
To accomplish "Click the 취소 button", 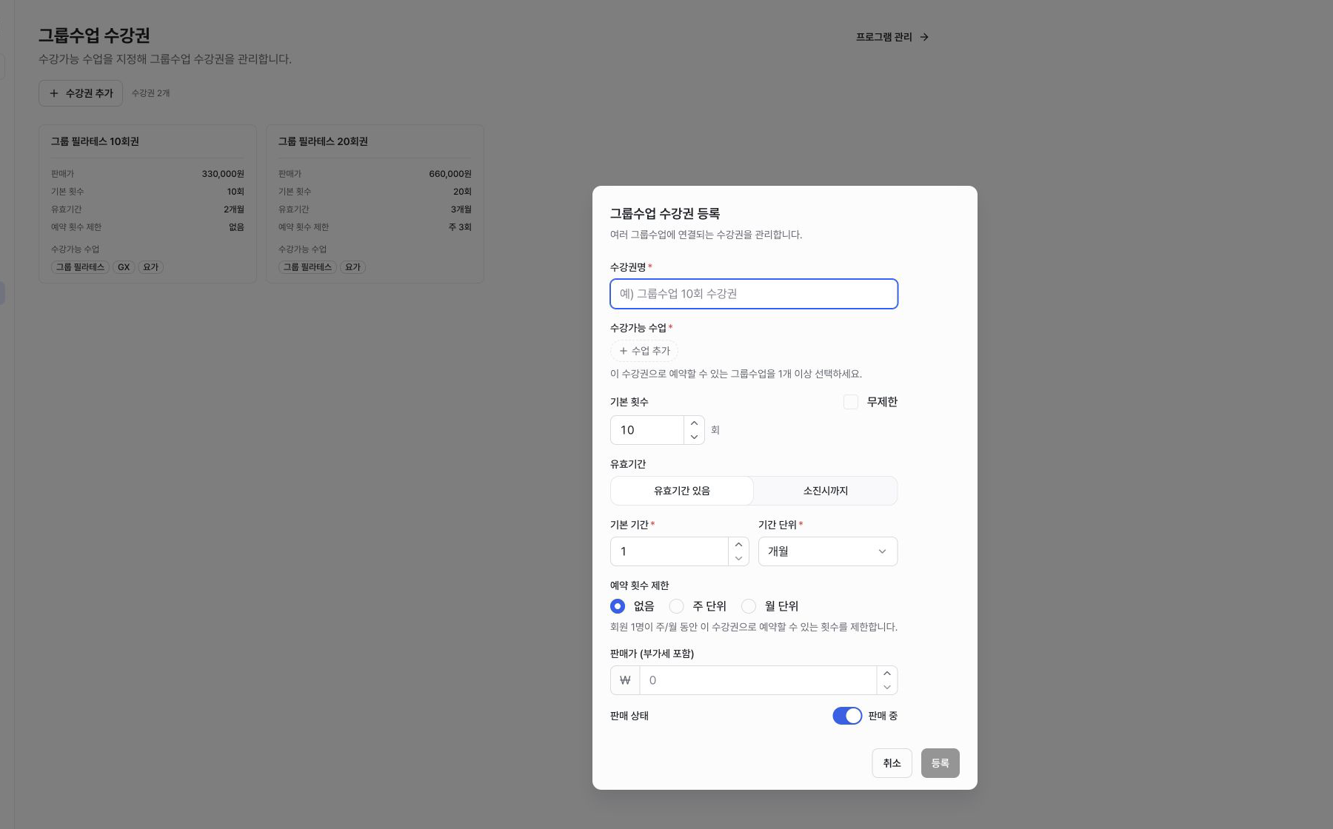I will pyautogui.click(x=892, y=763).
